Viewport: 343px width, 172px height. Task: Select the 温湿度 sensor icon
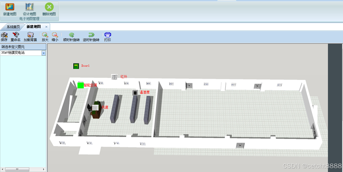pos(135,93)
